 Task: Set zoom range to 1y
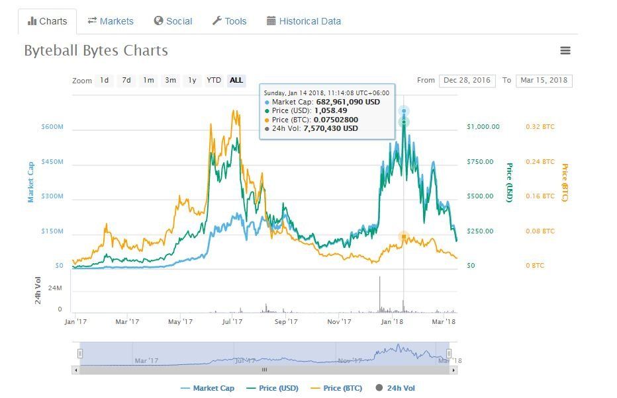[192, 81]
